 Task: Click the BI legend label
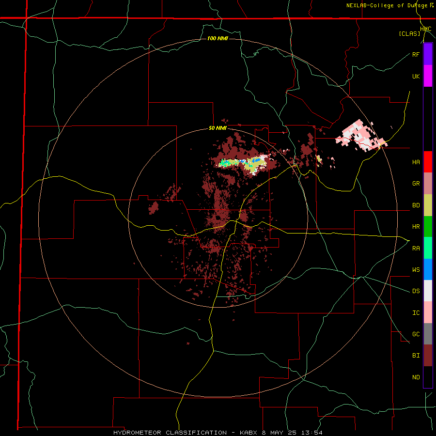tap(416, 356)
